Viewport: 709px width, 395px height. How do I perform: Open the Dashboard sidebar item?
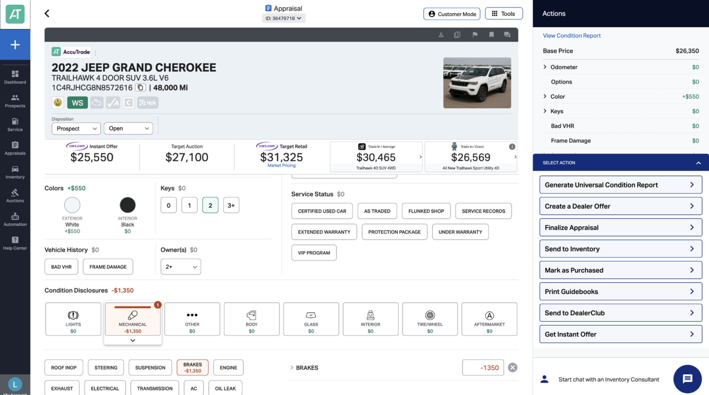[x=15, y=77]
